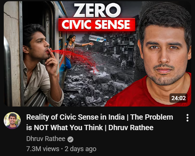Viewport: 195px width, 156px height.
Task: Select the red "CIVIC SENSE" banner
Action: click(x=97, y=25)
